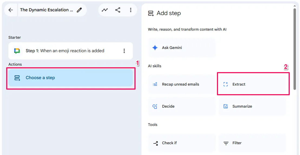The width and height of the screenshot is (300, 155).
Task: Click the Google Chat icon in Step 1
Action: [x=17, y=51]
